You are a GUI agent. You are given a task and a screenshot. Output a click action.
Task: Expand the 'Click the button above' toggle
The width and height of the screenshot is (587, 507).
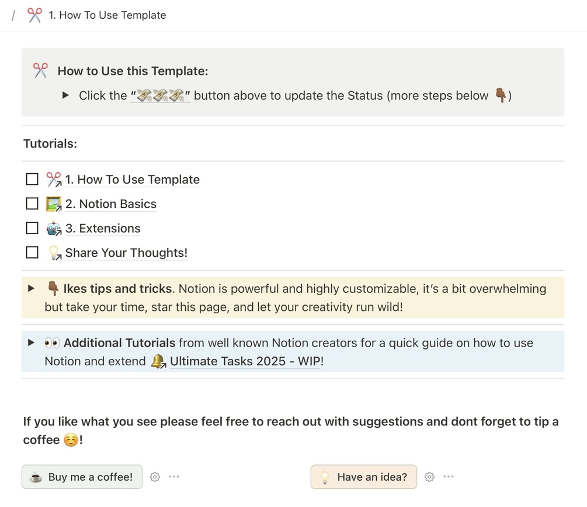(x=65, y=95)
